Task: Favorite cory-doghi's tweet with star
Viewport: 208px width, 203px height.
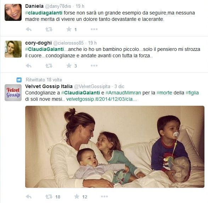Action: coord(69,65)
